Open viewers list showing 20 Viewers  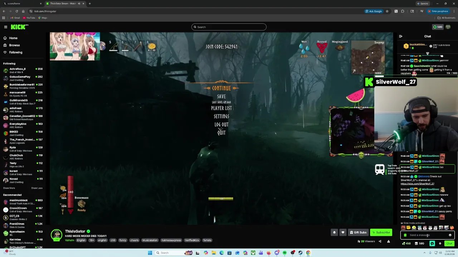pyautogui.click(x=366, y=241)
